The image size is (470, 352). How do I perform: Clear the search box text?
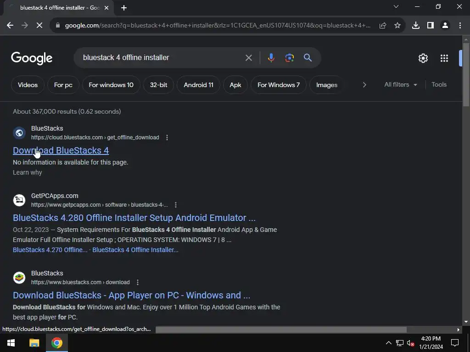tap(248, 58)
